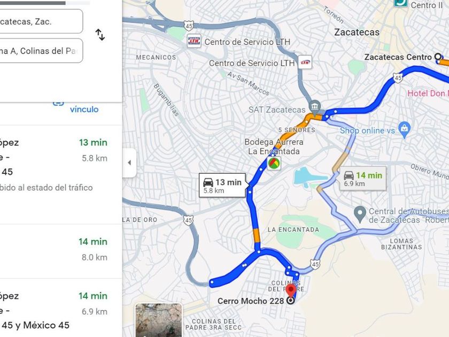Click the vínculo link

[x=84, y=109]
